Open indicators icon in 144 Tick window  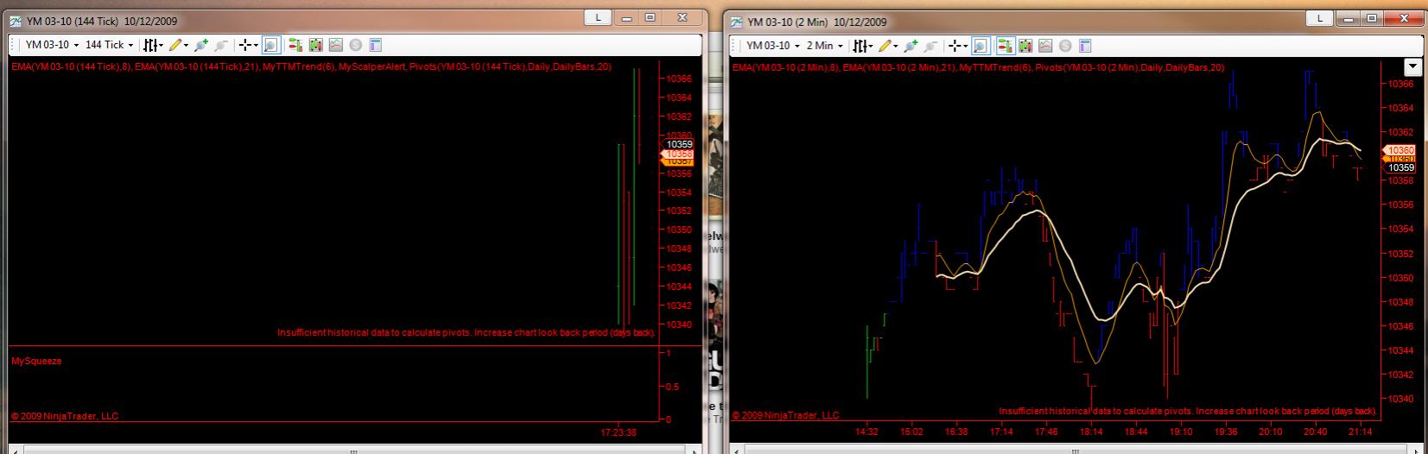click(335, 45)
